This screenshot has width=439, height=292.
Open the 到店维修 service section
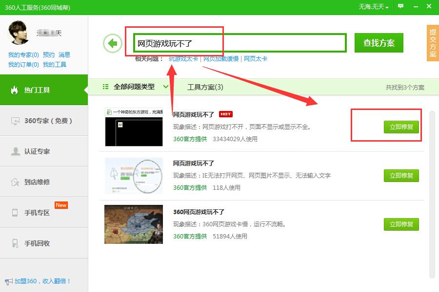[16, 182]
